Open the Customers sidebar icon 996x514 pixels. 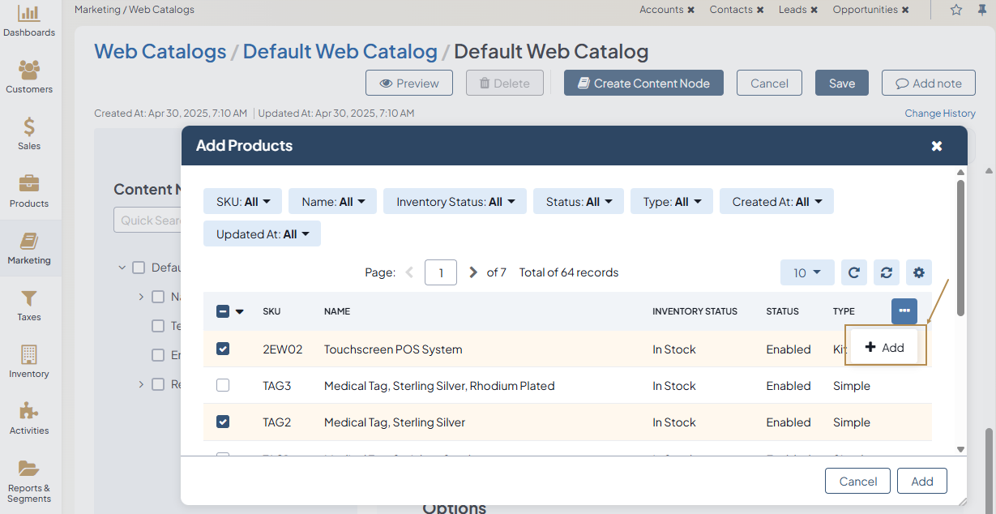point(29,71)
